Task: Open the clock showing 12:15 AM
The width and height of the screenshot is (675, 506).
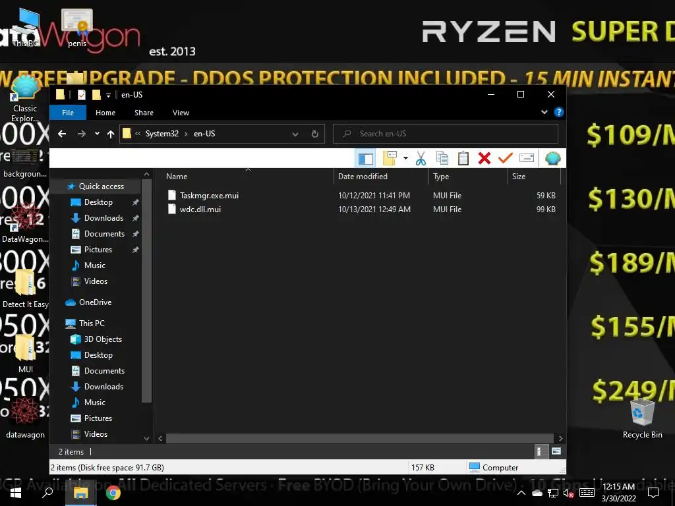Action: tap(618, 493)
